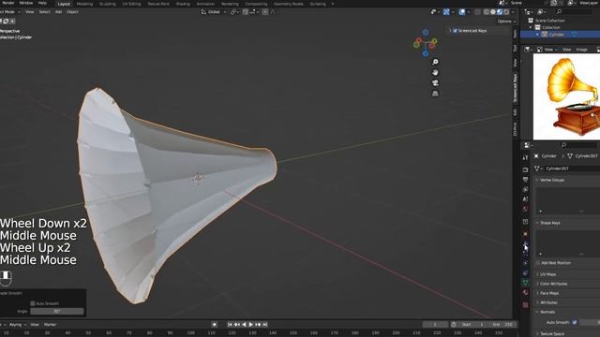Open the View Layer properties tab
This screenshot has width=600, height=337.
(525, 189)
